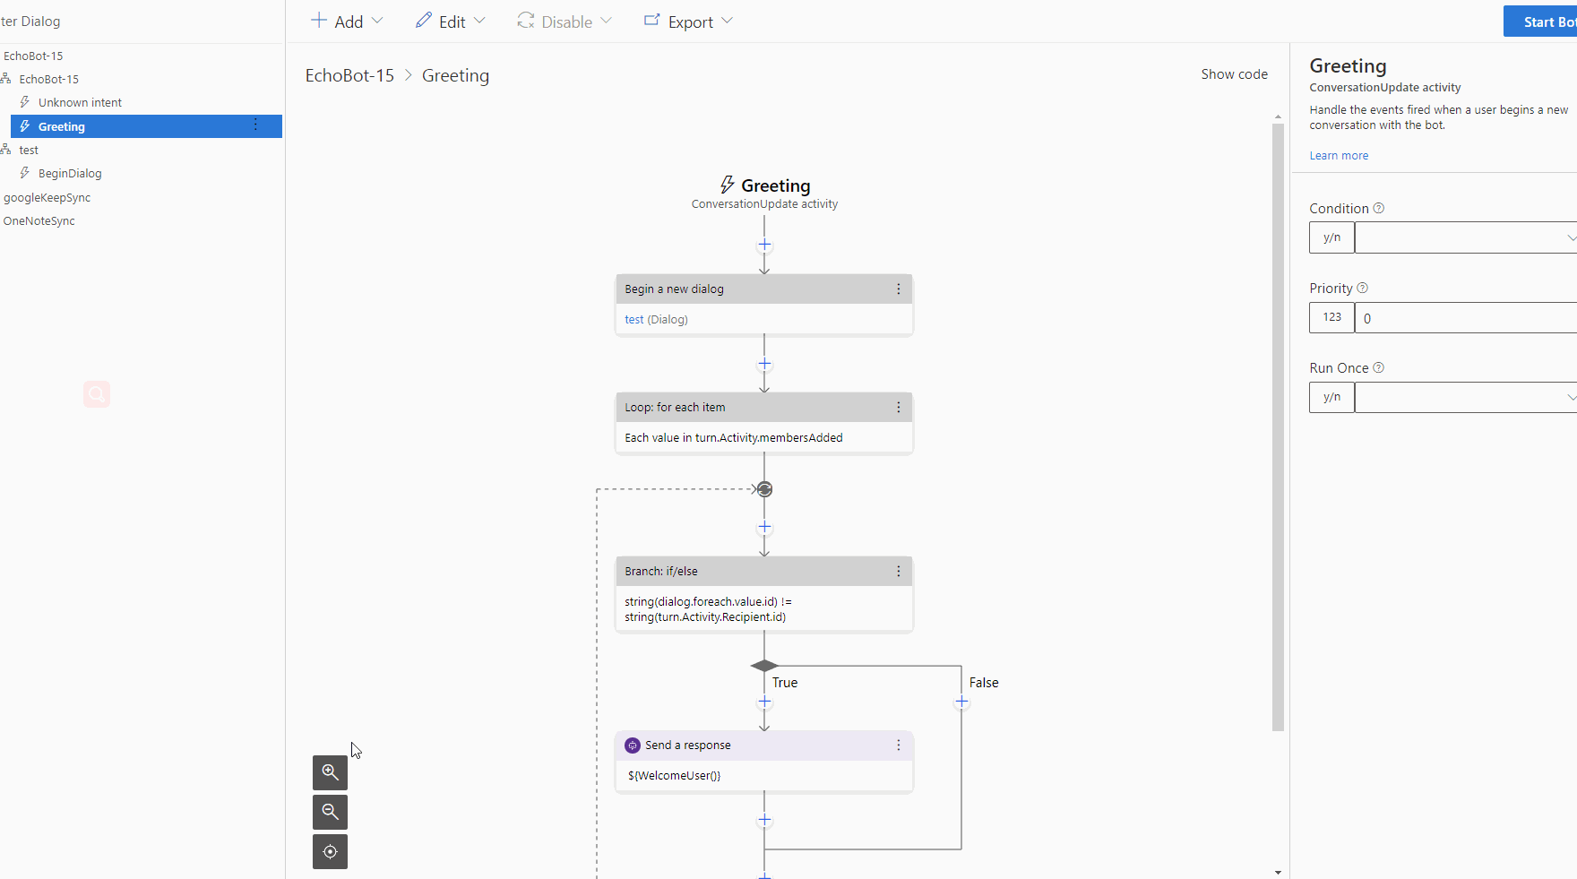Select Unknown intent trigger in tree
The image size is (1577, 879).
point(80,103)
